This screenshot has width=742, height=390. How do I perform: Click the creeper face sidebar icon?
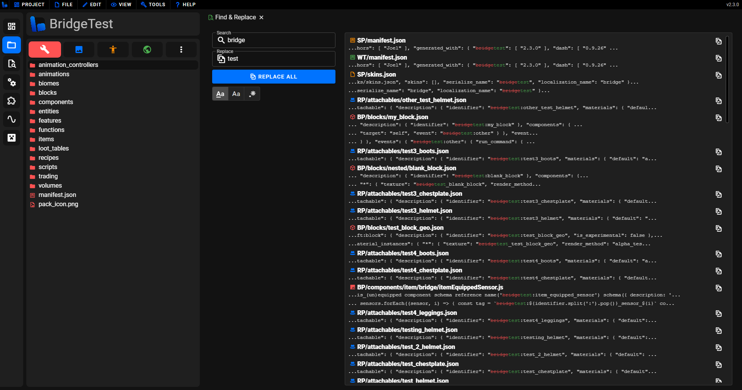(12, 138)
